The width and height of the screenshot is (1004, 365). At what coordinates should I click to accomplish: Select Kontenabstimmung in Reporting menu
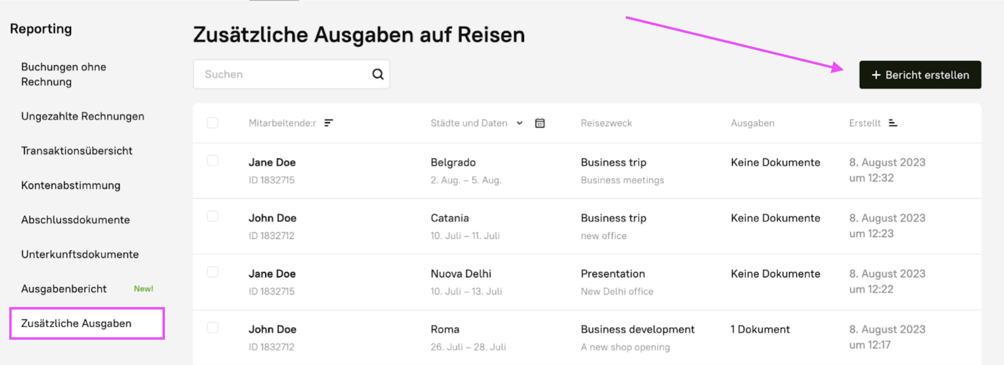coord(71,185)
